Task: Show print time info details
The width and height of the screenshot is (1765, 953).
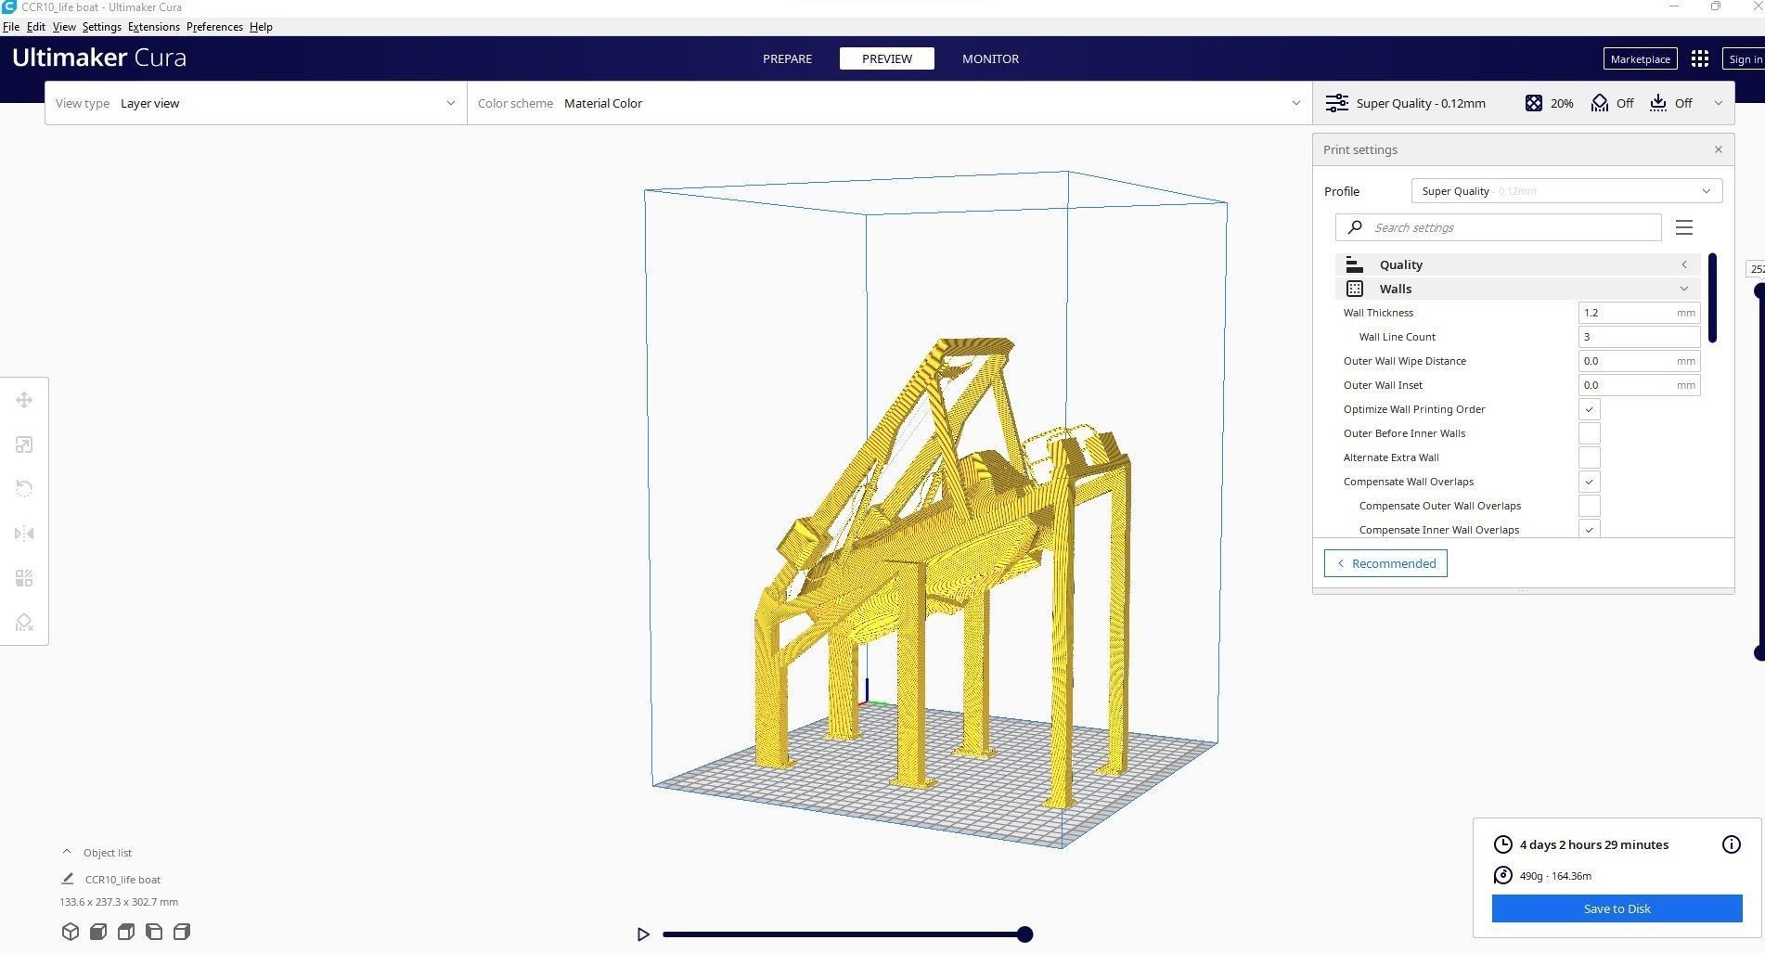Action: 1732,844
